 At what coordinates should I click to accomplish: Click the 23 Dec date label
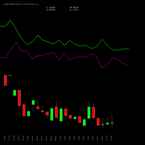pyautogui.click(x=102, y=138)
